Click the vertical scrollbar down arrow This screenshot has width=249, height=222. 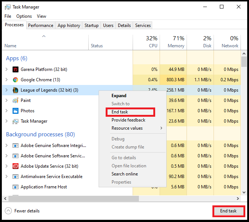[x=244, y=192]
